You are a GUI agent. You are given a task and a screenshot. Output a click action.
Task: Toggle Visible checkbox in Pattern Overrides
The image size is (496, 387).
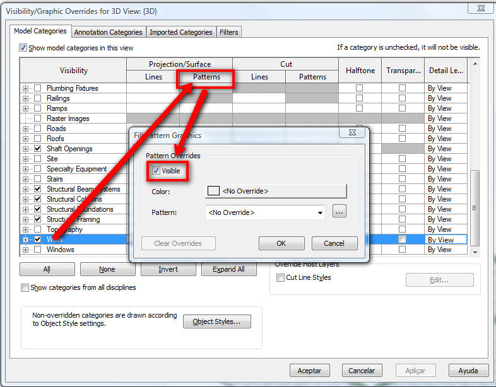coord(156,171)
